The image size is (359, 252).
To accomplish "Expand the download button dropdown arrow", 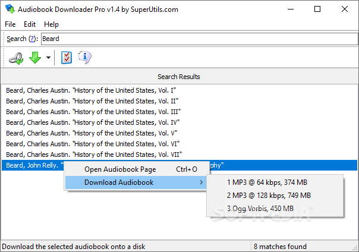I will [x=48, y=58].
